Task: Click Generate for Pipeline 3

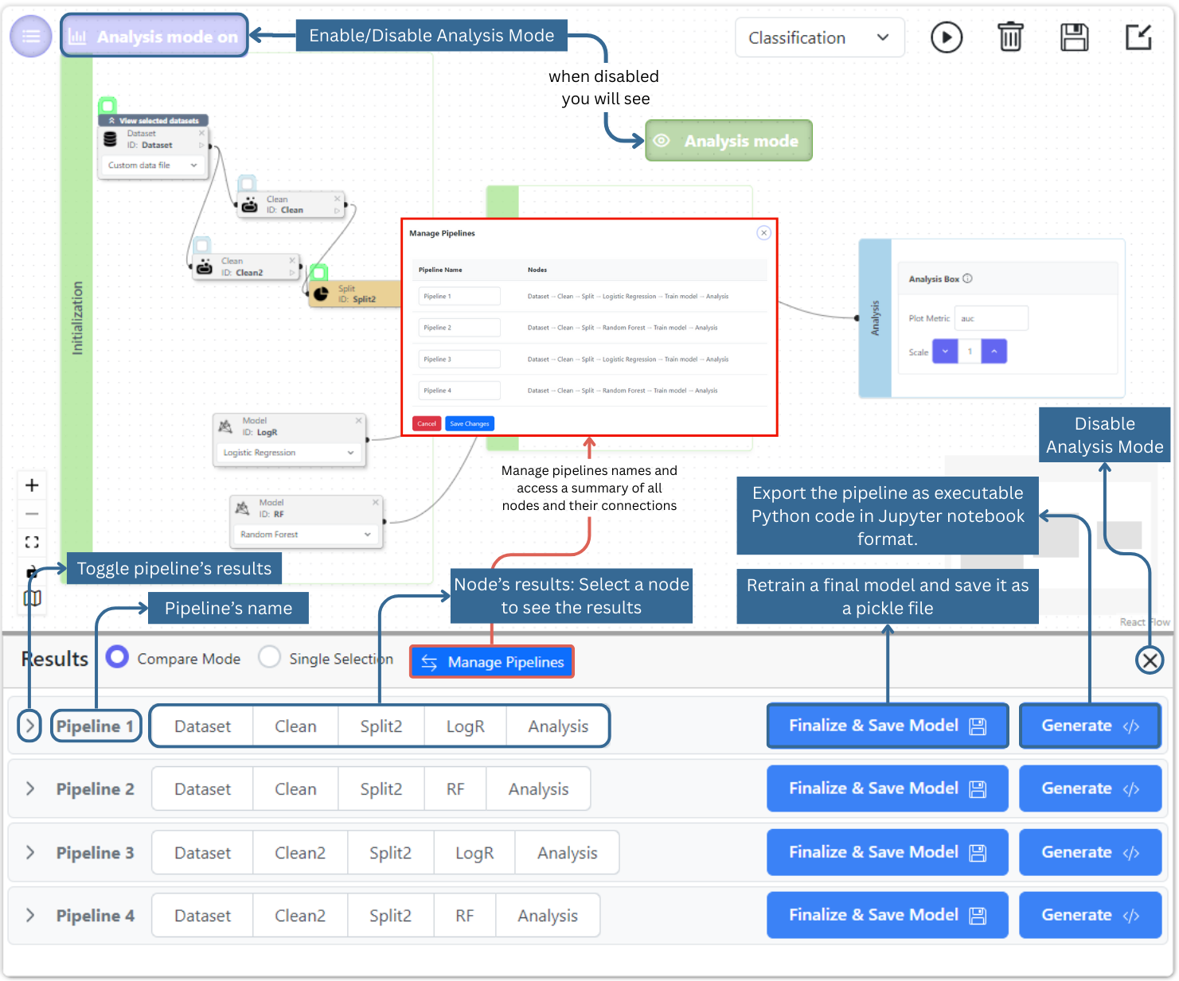Action: coord(1089,852)
